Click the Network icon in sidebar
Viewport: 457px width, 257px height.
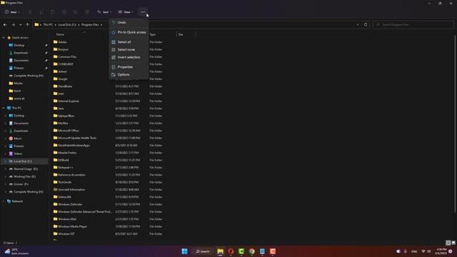pos(9,201)
